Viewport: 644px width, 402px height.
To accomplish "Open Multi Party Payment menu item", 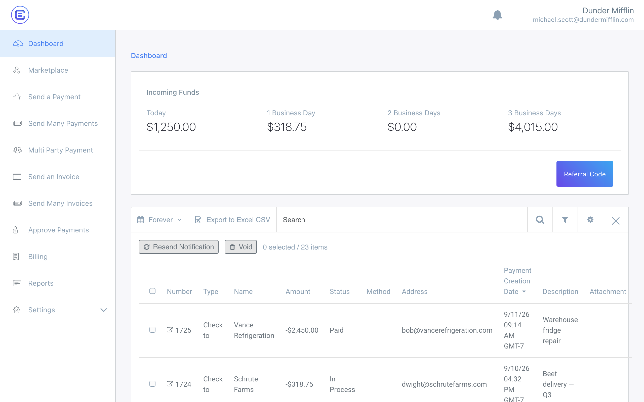I will click(x=58, y=150).
